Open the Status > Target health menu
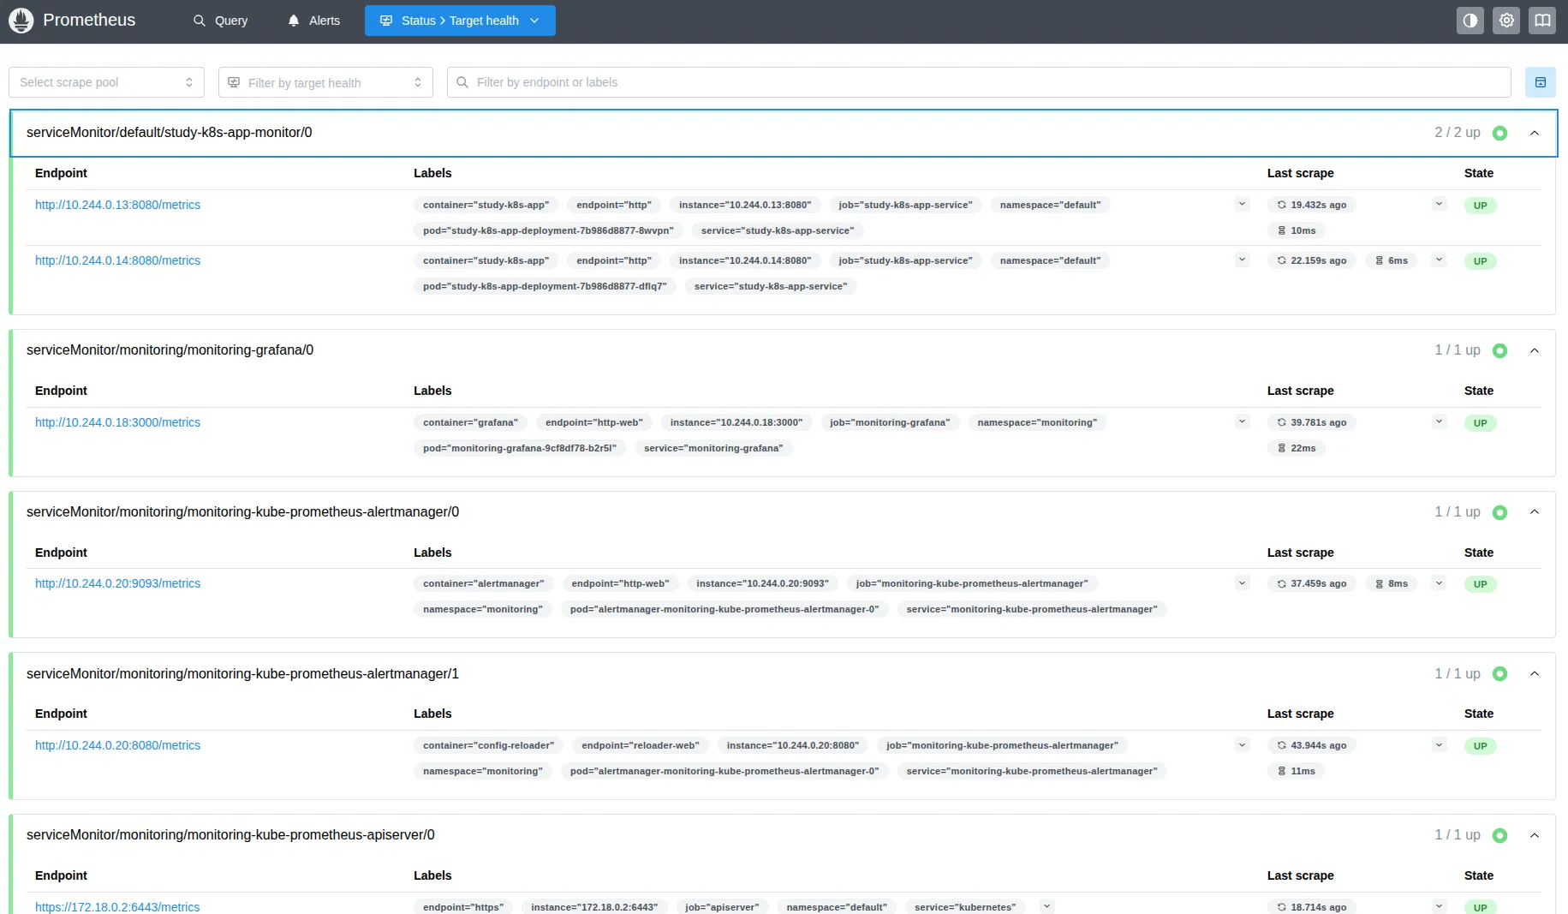This screenshot has height=914, width=1568. tap(460, 21)
